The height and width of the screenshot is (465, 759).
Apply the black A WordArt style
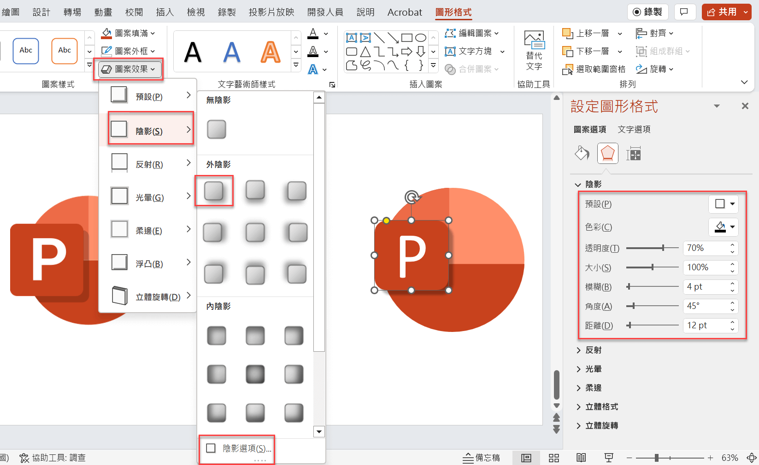(193, 52)
